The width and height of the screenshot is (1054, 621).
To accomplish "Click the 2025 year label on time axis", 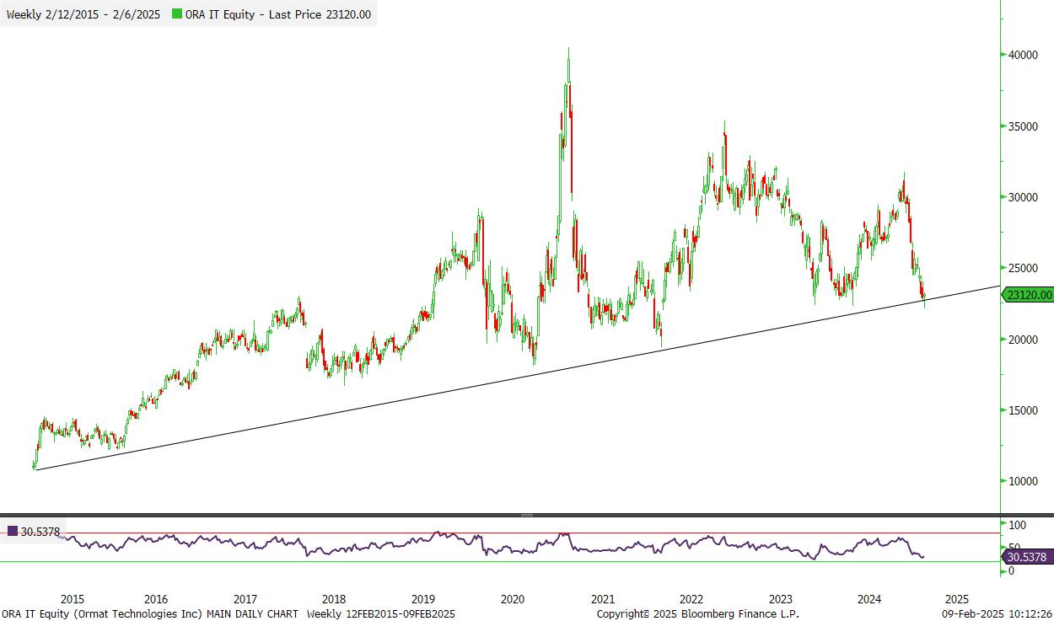I will [x=959, y=599].
